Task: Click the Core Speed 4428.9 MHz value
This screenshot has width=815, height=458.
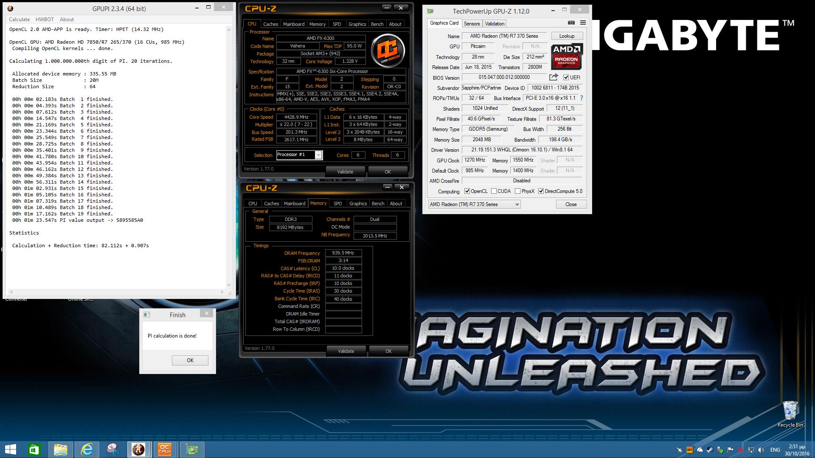Action: 297,117
